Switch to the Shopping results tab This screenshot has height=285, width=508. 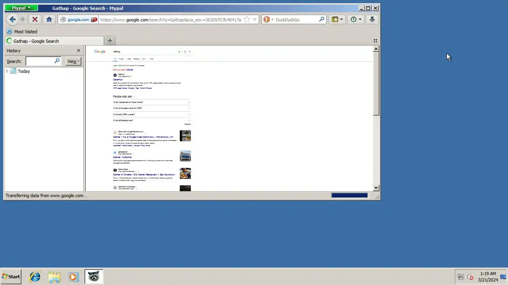[x=137, y=59]
